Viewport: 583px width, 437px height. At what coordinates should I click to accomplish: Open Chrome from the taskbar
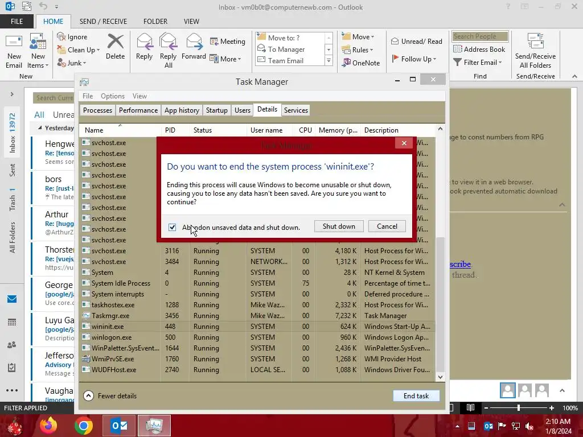coord(83,426)
